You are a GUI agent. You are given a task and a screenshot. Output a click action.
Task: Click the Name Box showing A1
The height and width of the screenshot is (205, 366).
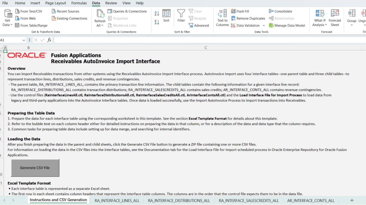click(11, 40)
